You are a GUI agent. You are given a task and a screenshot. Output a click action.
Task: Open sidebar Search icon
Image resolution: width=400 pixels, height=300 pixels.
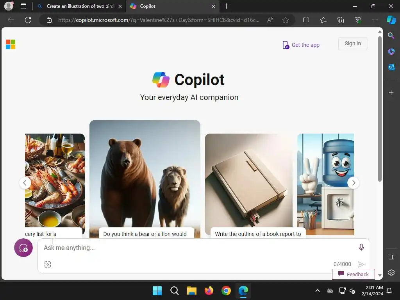pyautogui.click(x=391, y=36)
